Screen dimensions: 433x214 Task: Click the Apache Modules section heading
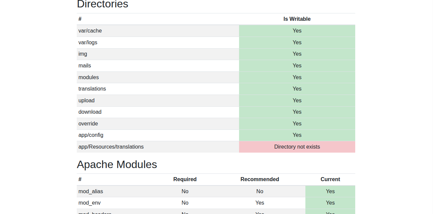click(x=117, y=165)
